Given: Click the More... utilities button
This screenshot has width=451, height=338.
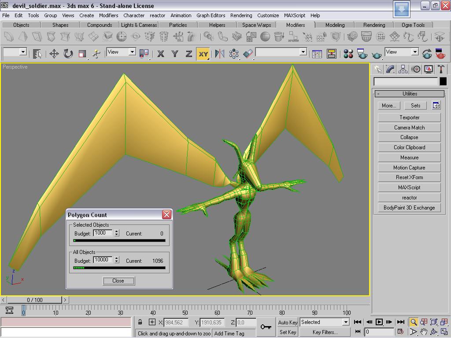Looking at the screenshot, I should 389,106.
